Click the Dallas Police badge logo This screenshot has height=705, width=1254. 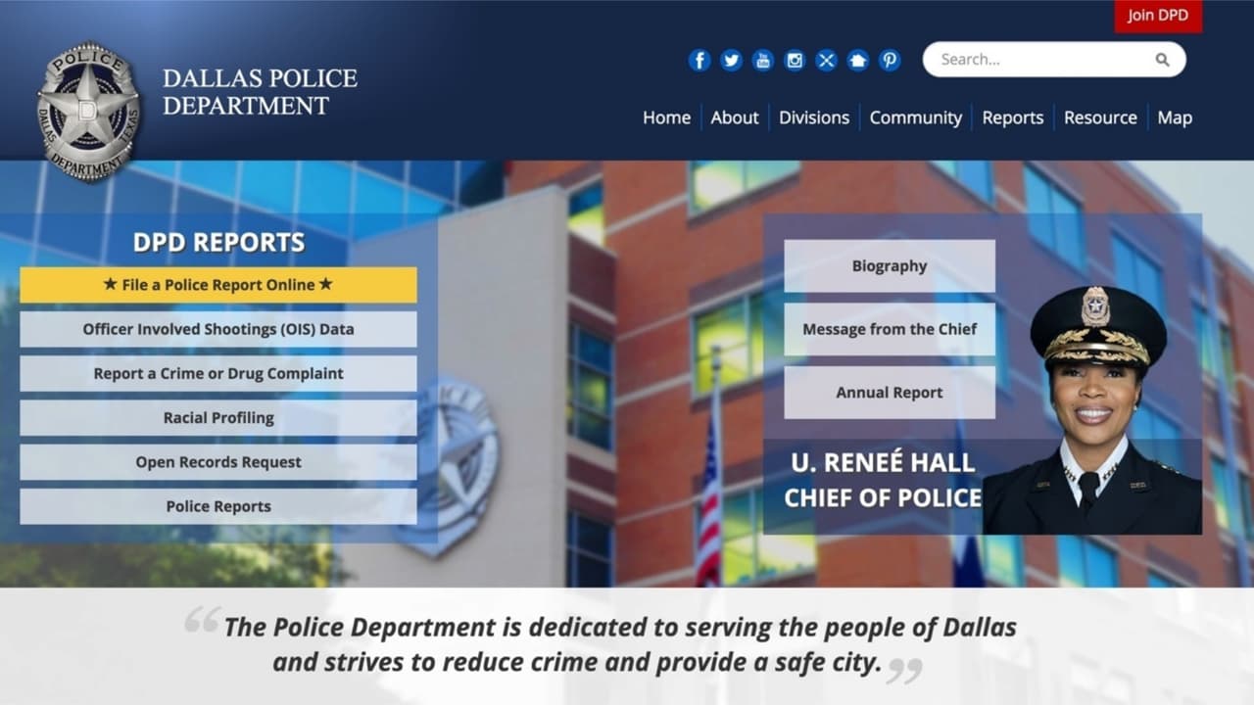(90, 108)
